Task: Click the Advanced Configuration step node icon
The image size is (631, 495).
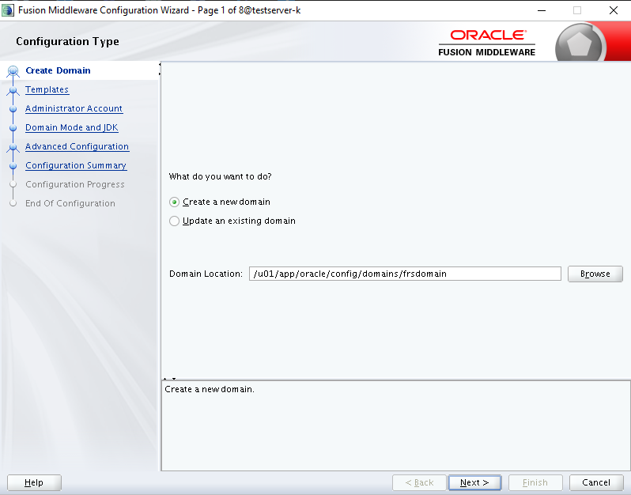Action: (x=13, y=147)
